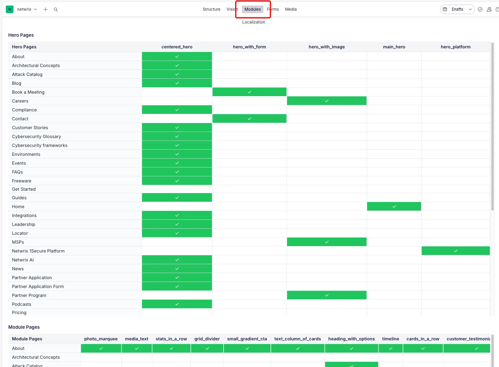
Task: Select the Netwrix AI row label
Action: coord(23,260)
